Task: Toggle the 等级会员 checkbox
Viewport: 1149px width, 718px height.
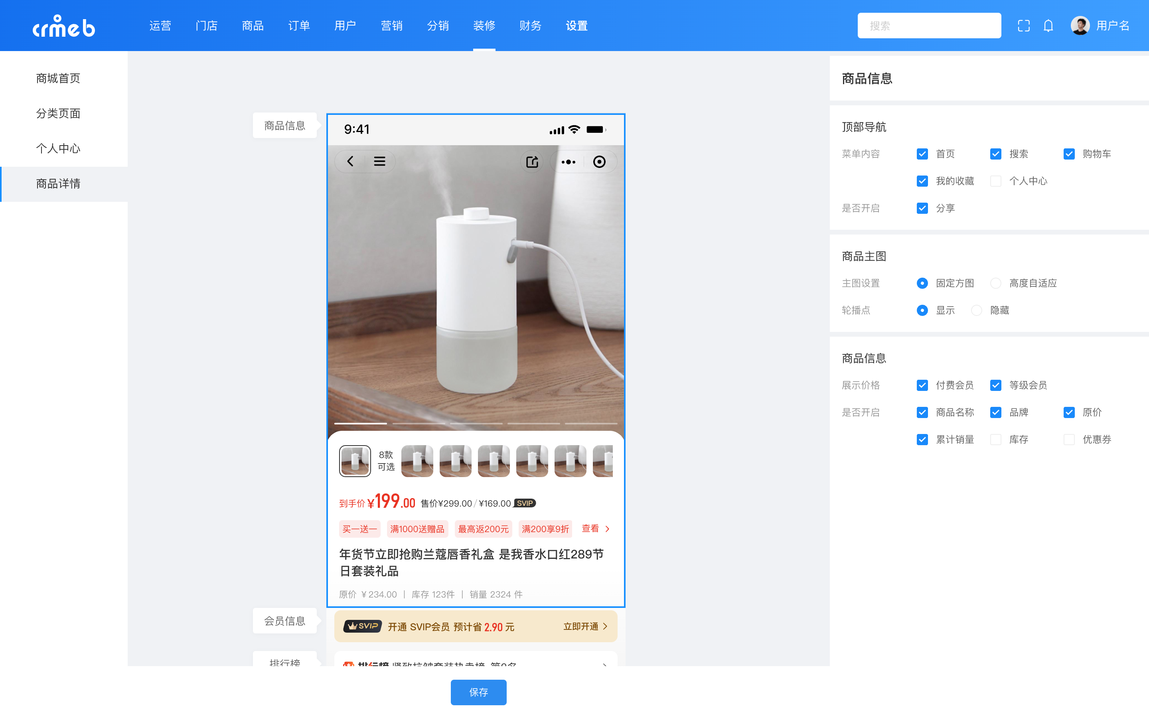Action: coord(996,385)
